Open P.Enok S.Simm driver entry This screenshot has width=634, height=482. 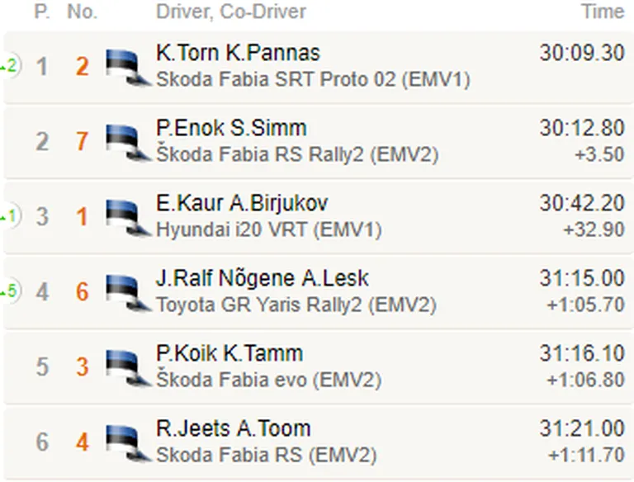coord(231,128)
